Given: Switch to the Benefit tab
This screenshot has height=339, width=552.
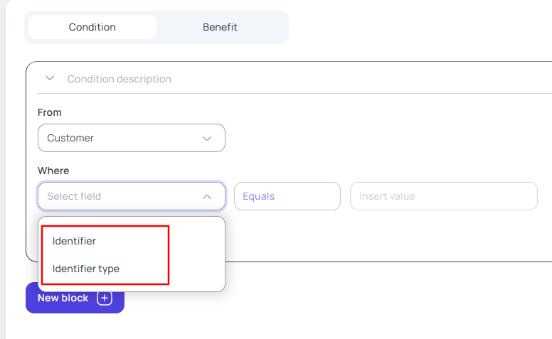Looking at the screenshot, I should pos(220,27).
